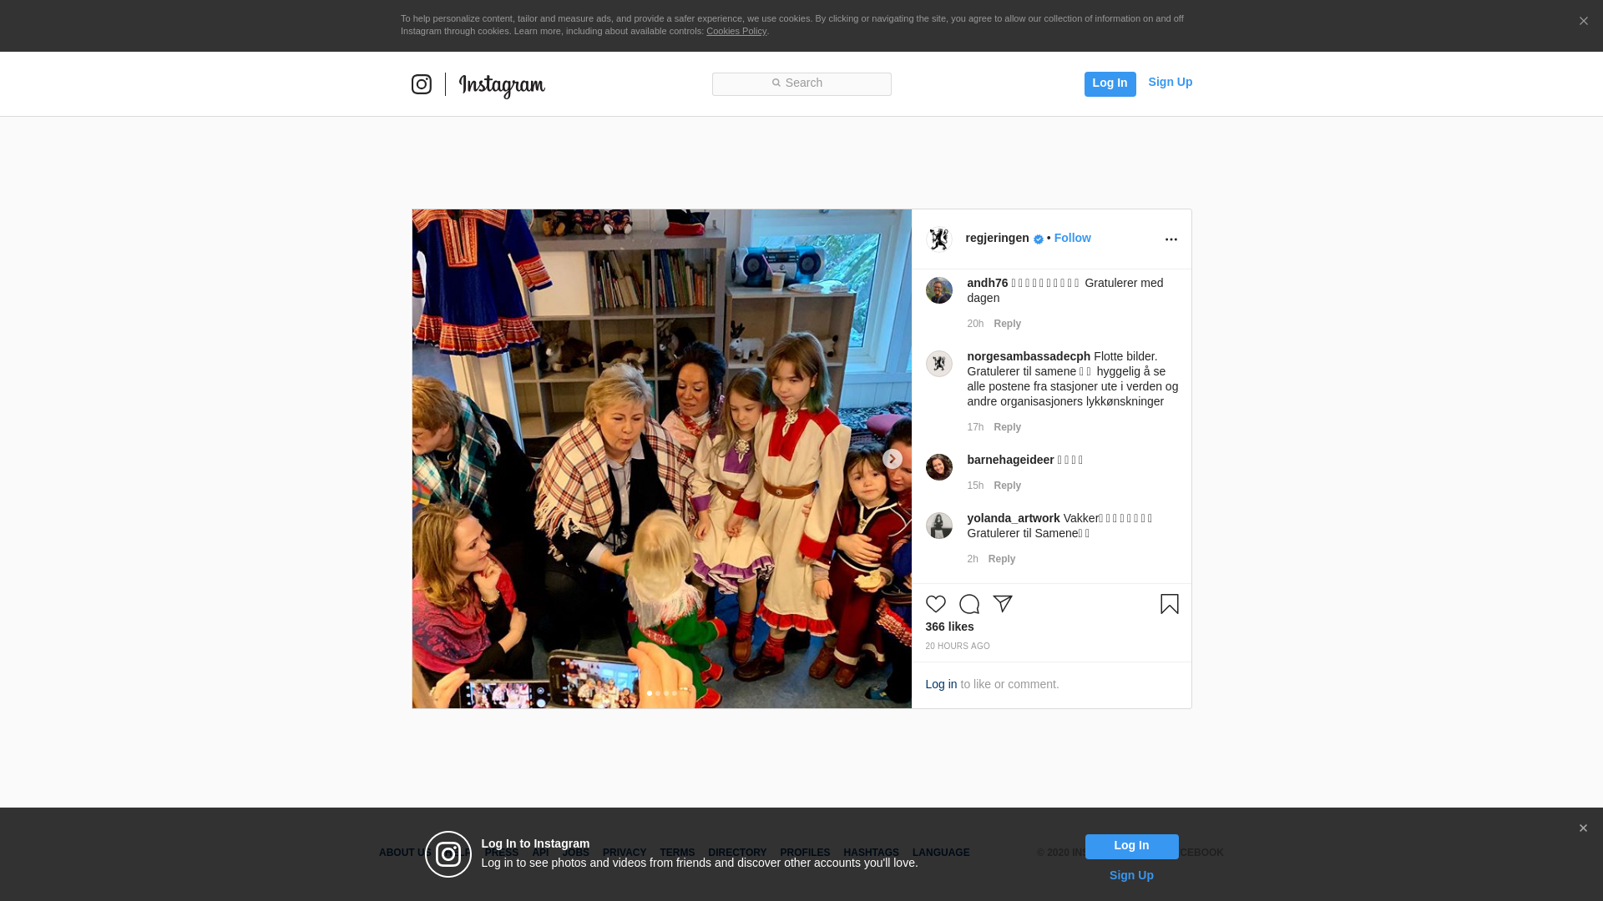Open norgesambassadecph commenter avatar
The width and height of the screenshot is (1603, 901).
click(939, 364)
